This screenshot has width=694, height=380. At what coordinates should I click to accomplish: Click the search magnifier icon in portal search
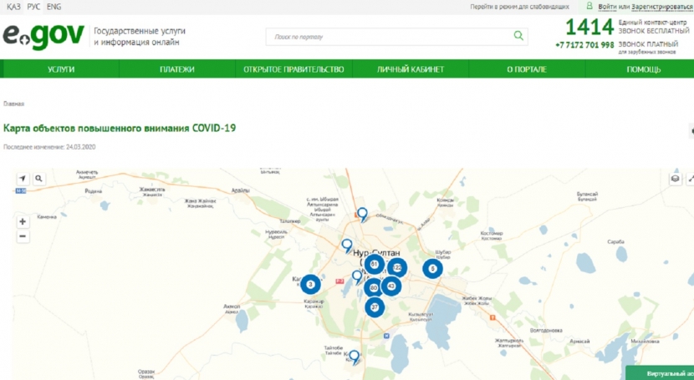(x=518, y=36)
